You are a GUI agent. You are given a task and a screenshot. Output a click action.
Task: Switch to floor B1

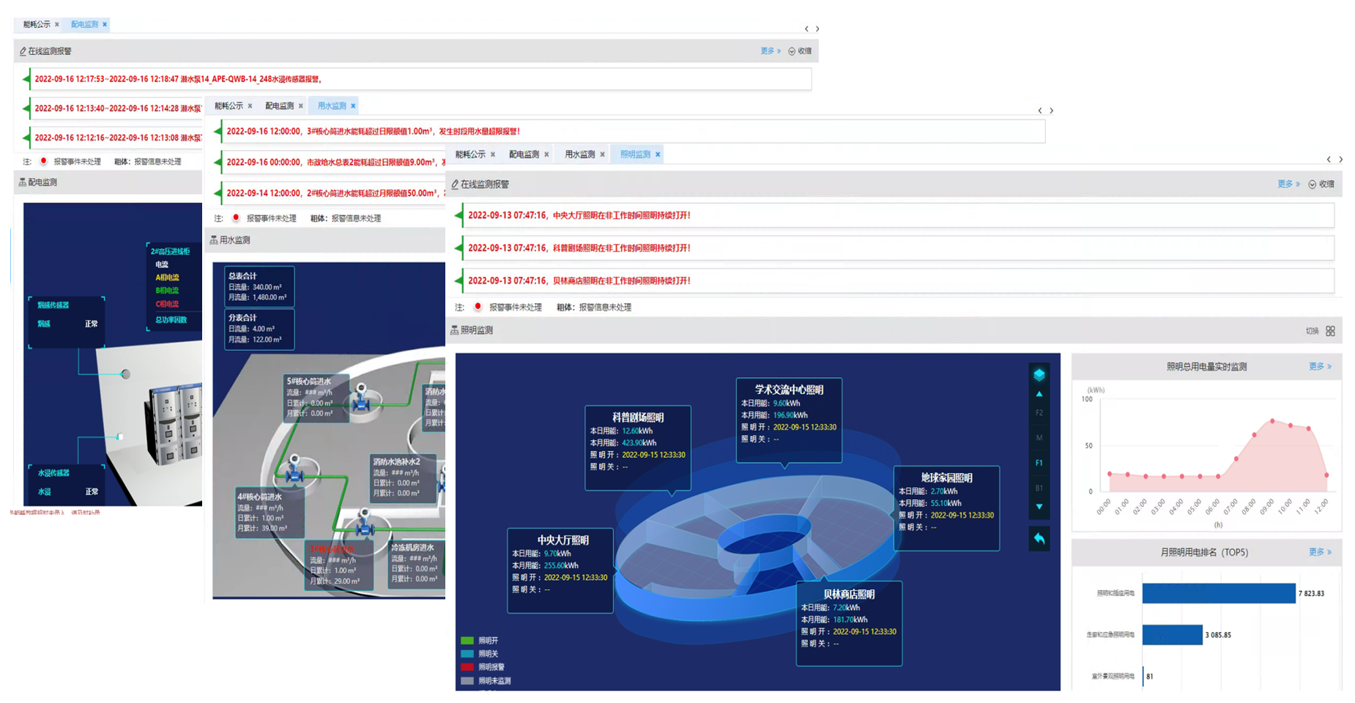[1039, 488]
